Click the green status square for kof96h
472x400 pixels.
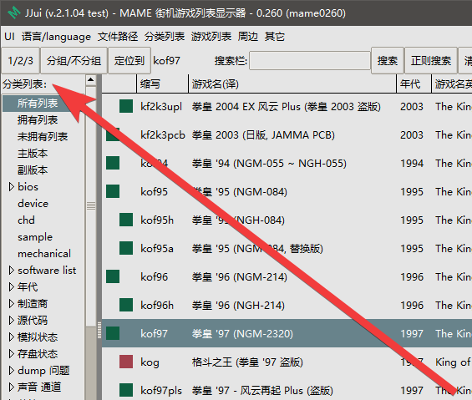point(126,305)
